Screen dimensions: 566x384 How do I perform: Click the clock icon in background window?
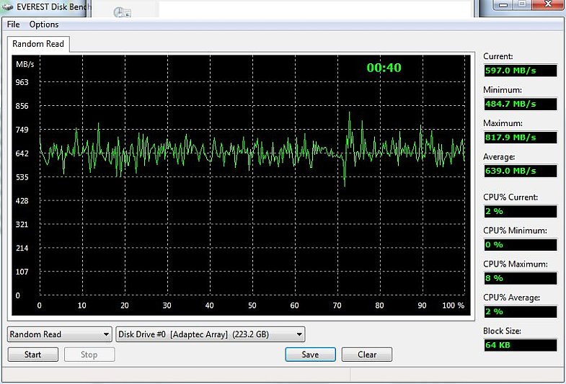point(122,12)
